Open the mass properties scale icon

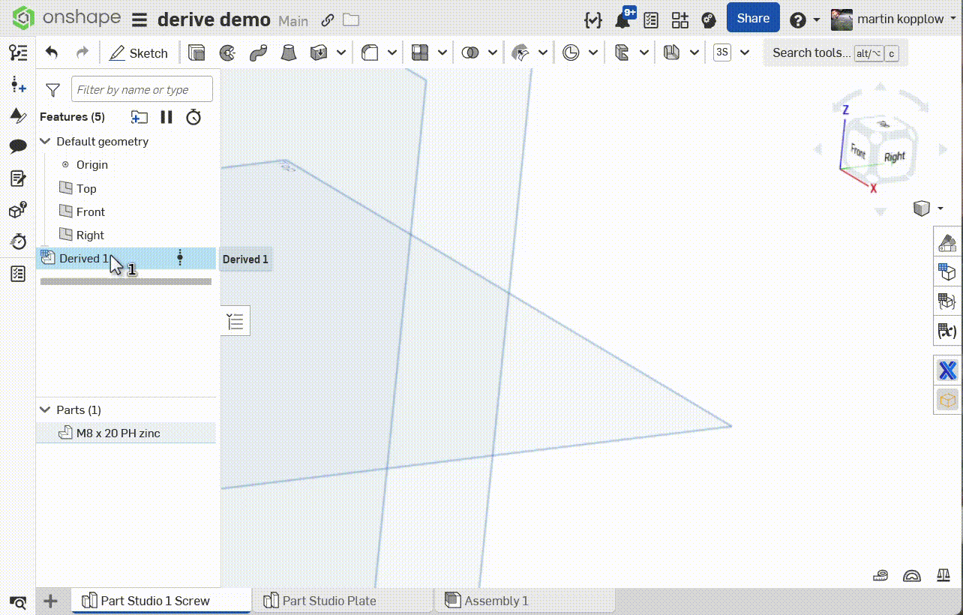tap(943, 576)
